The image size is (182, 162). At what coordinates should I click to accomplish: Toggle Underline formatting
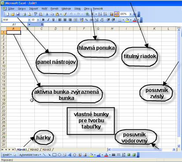(53, 20)
